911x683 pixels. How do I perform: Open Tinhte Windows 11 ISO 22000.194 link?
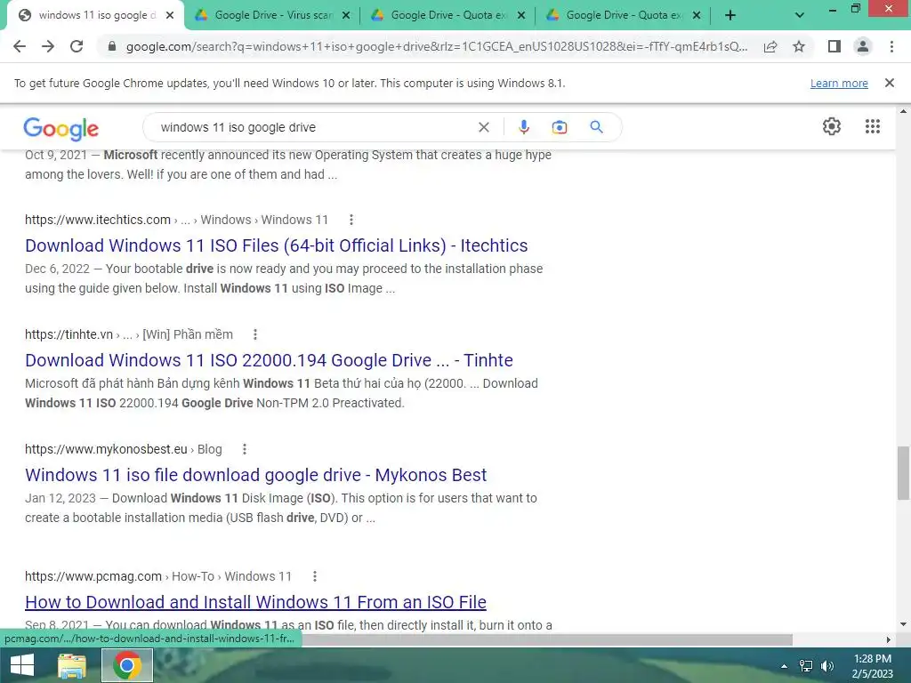[x=269, y=360]
